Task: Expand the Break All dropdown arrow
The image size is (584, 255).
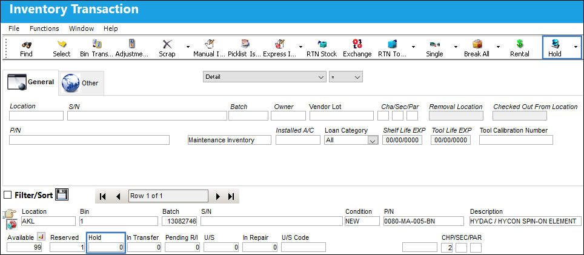Action: (x=498, y=47)
